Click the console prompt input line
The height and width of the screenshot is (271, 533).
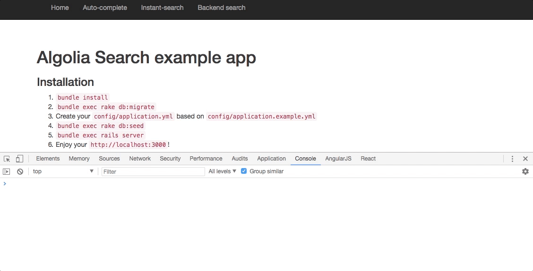point(266,184)
